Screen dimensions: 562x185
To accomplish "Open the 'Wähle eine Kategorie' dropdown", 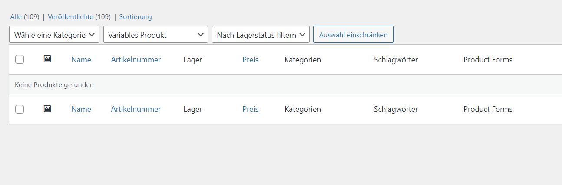I will coord(54,35).
